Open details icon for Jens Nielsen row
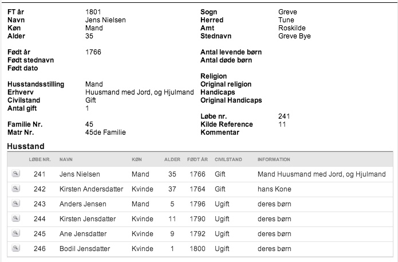398x262 pixels. click(x=15, y=174)
